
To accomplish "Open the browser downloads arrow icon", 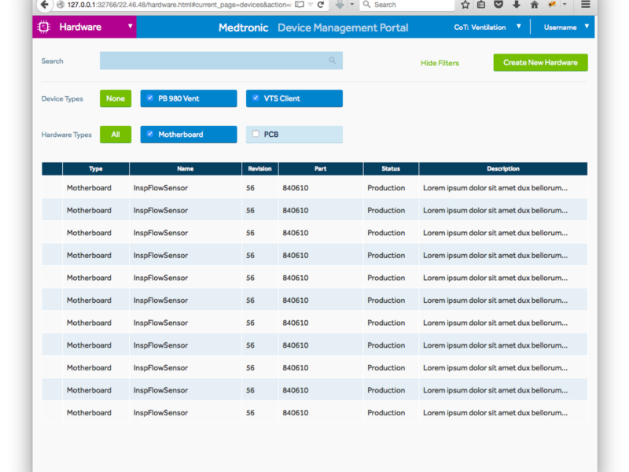I will (x=517, y=5).
